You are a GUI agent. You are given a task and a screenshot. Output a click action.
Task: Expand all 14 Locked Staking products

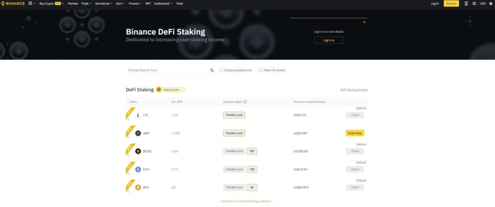247,201
